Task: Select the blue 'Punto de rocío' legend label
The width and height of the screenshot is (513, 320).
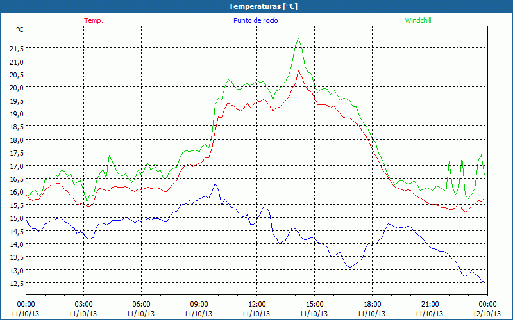Action: [x=255, y=20]
